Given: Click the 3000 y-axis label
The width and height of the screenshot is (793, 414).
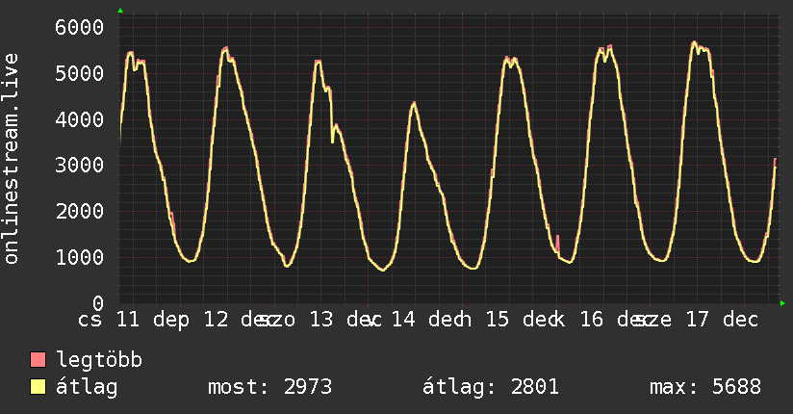Looking at the screenshot, I should click(x=80, y=165).
